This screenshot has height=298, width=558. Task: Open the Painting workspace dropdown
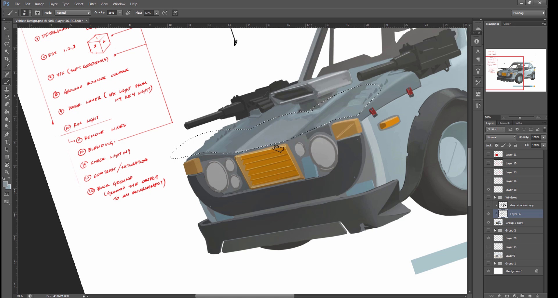point(528,13)
